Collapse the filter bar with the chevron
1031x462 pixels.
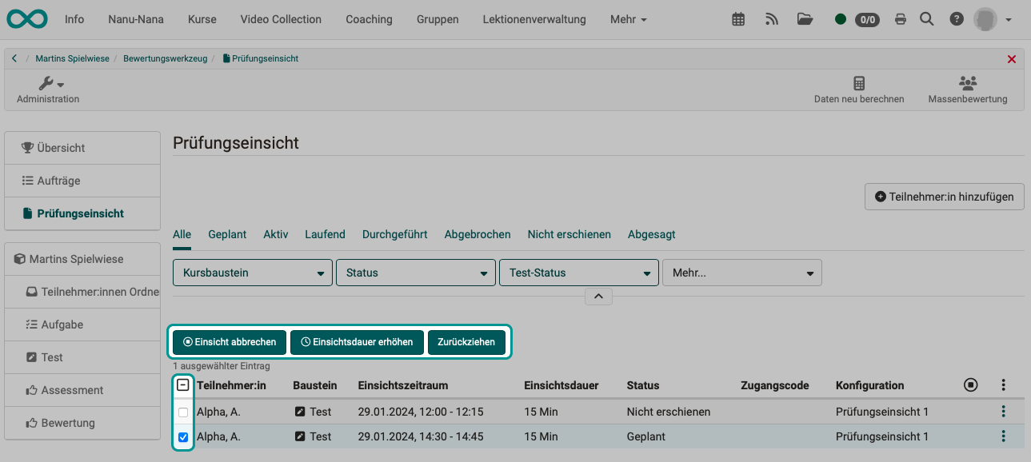coord(598,296)
